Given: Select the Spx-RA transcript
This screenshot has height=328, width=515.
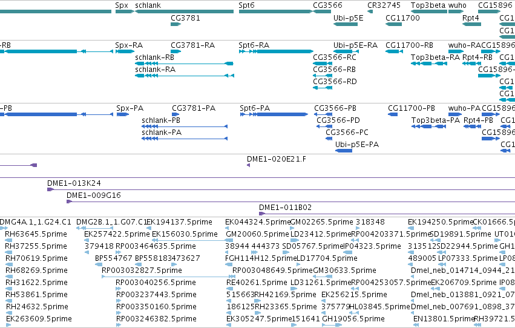Looking at the screenshot, I should [x=125, y=51].
